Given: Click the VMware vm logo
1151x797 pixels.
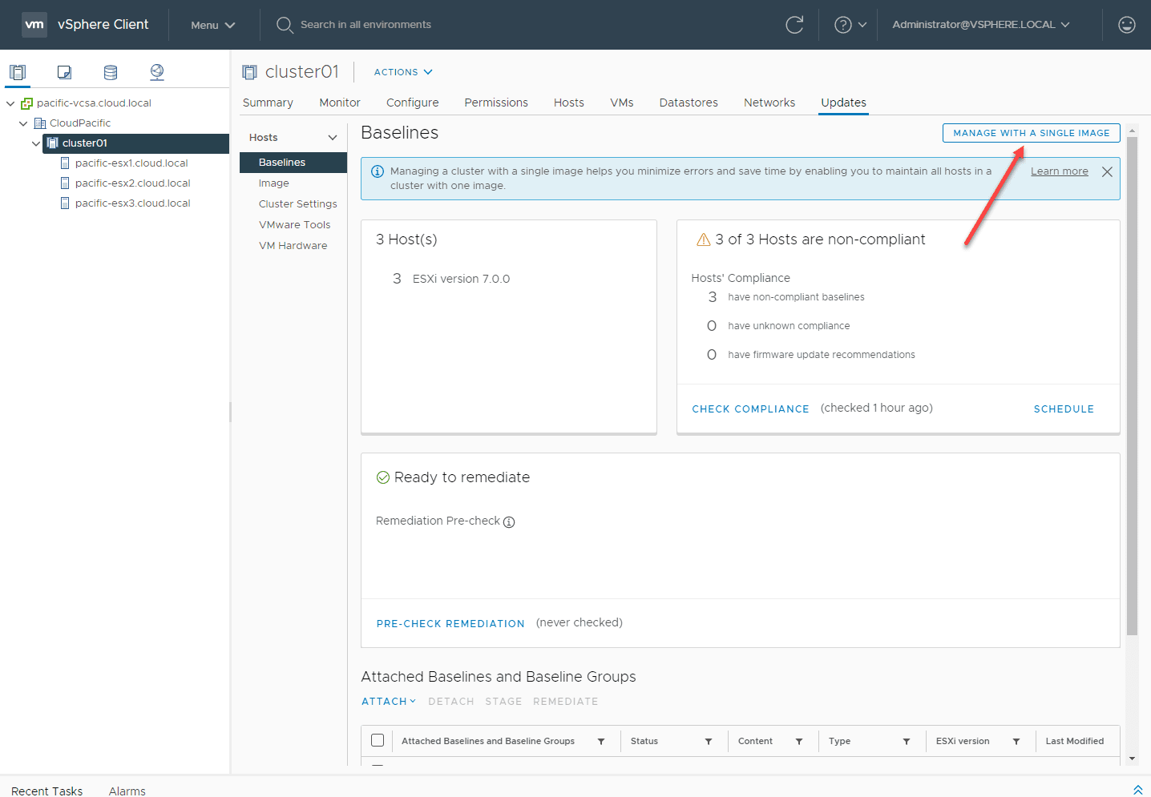Looking at the screenshot, I should 34,25.
